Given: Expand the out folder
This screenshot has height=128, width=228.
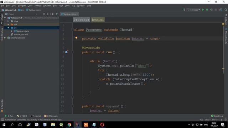Looking at the screenshot, I should coord(8,25).
